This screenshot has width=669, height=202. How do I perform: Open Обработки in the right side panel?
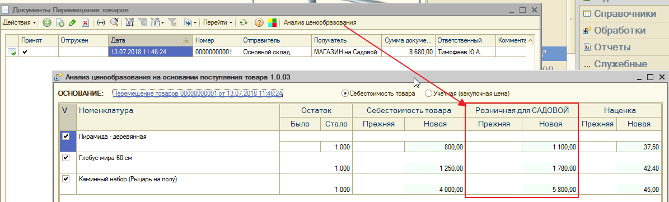click(620, 30)
